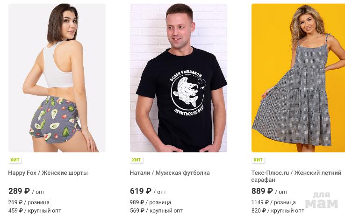This screenshot has height=215, width=345.
Task: Open Текс-Плюс.ru / Женский летний сарафан link
Action: click(296, 176)
